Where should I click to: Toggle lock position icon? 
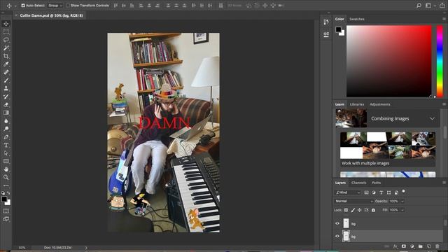pyautogui.click(x=360, y=210)
